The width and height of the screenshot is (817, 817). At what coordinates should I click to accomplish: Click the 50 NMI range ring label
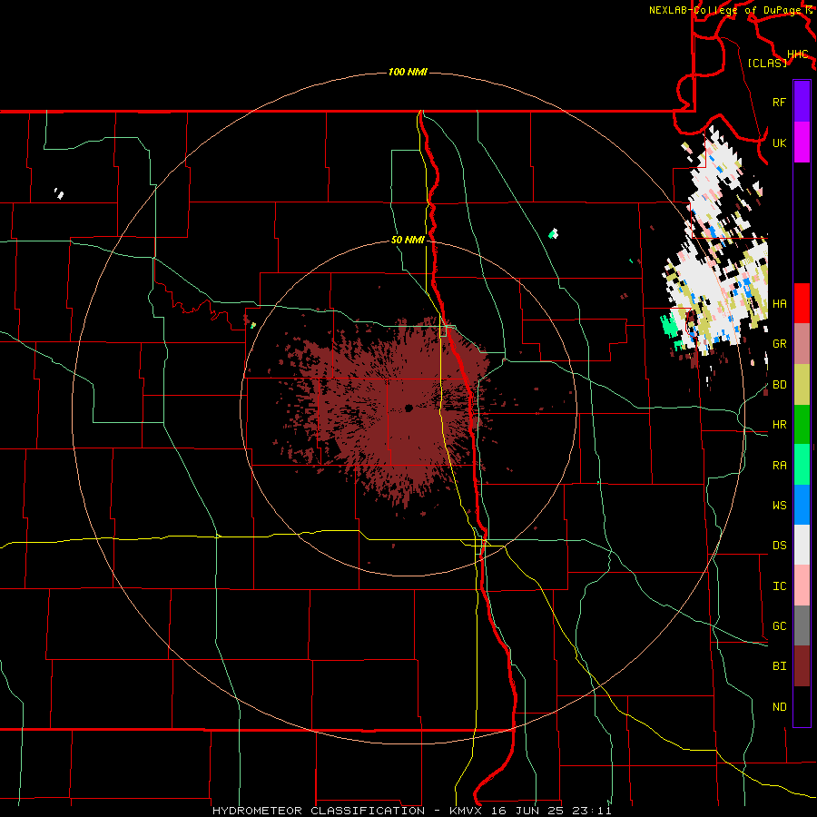click(x=408, y=241)
